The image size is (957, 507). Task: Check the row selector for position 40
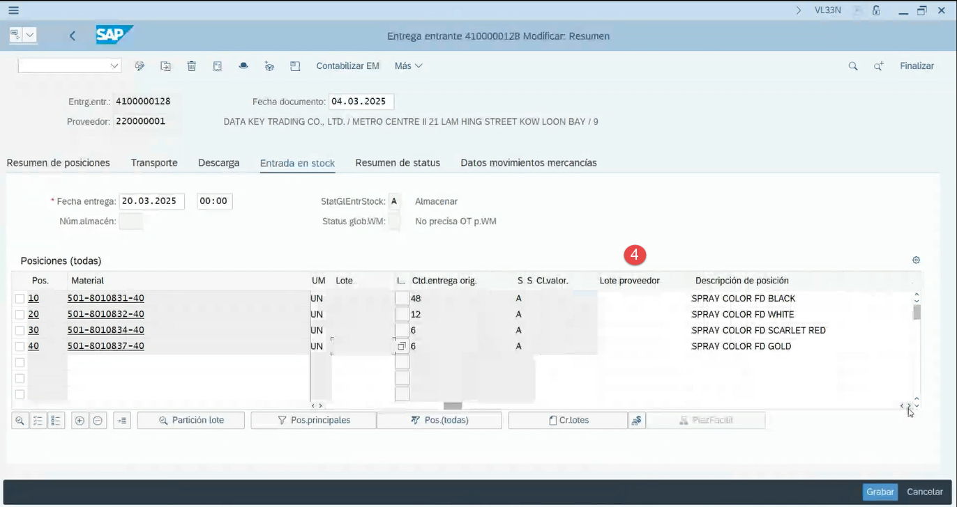[20, 347]
